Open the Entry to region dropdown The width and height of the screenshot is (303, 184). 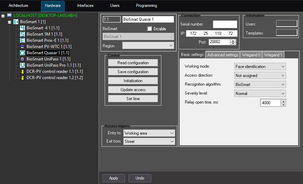[x=149, y=133]
